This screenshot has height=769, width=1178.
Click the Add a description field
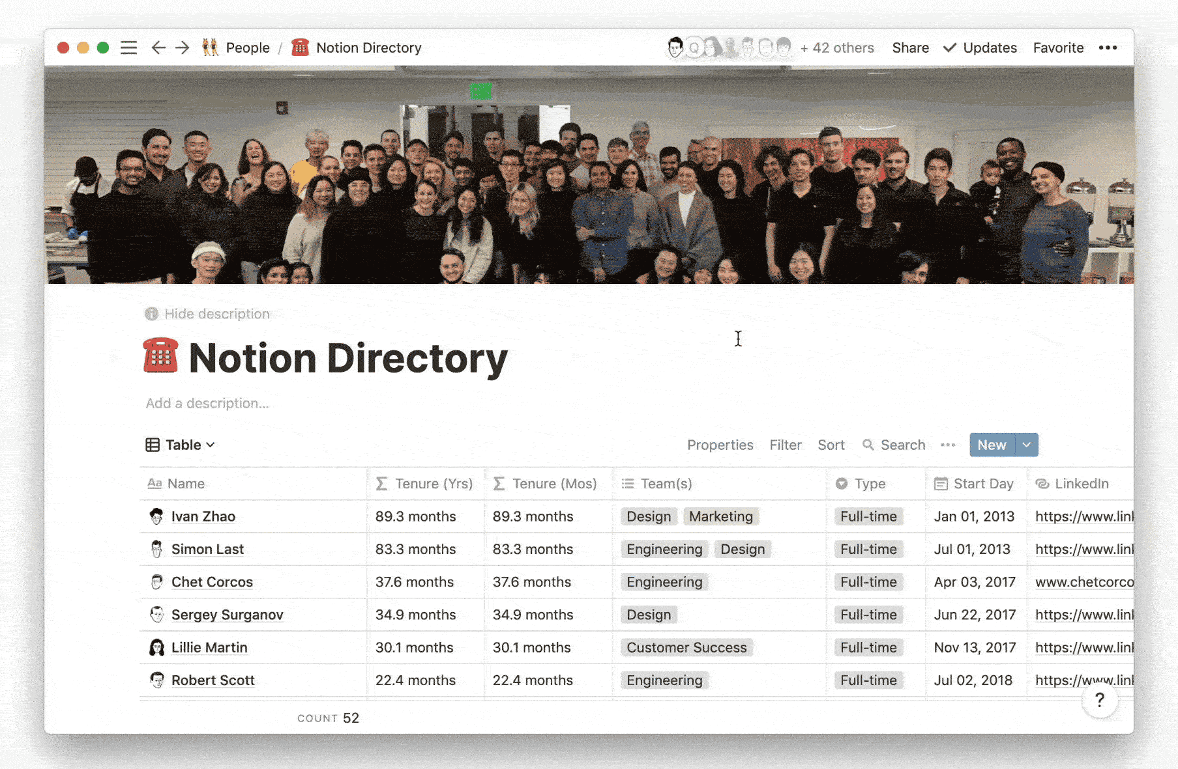click(x=207, y=403)
